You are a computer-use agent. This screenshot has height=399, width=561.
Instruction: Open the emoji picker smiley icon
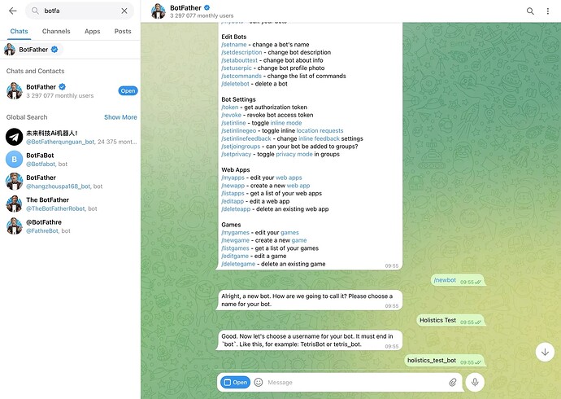coord(259,382)
